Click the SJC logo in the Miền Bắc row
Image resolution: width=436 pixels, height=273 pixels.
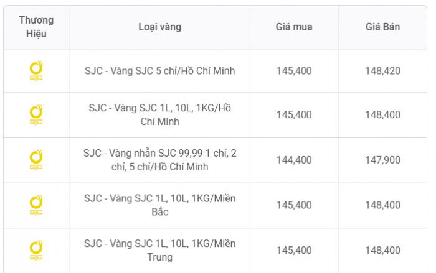click(x=36, y=205)
